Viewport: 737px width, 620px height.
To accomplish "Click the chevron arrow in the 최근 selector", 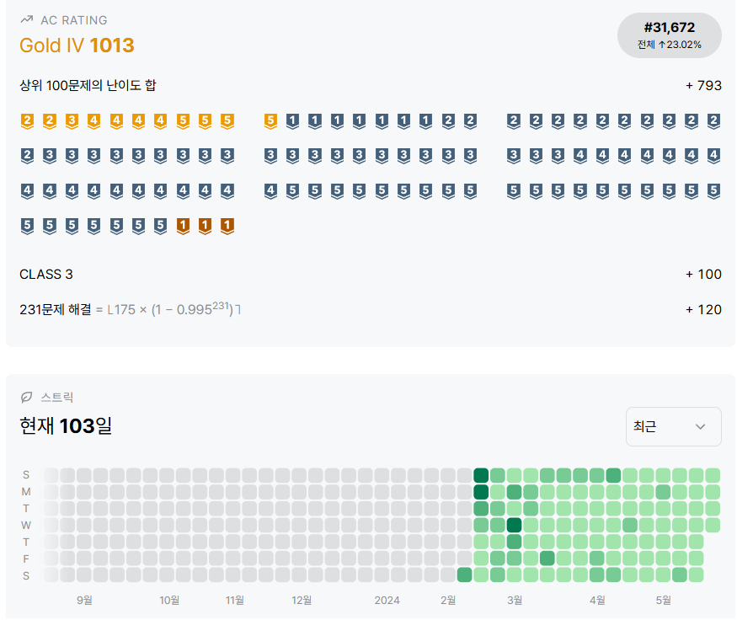I will click(x=700, y=426).
